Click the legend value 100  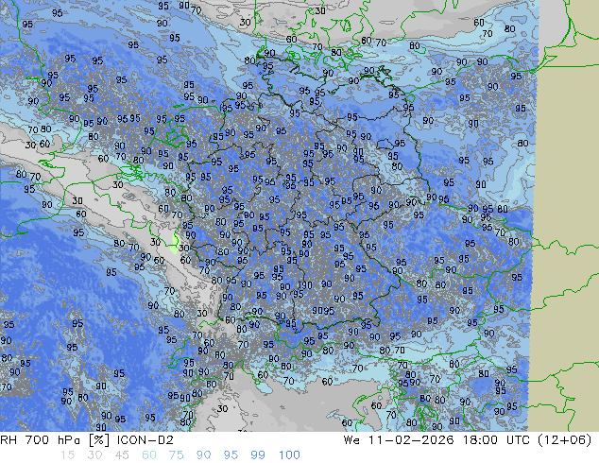tap(289, 455)
